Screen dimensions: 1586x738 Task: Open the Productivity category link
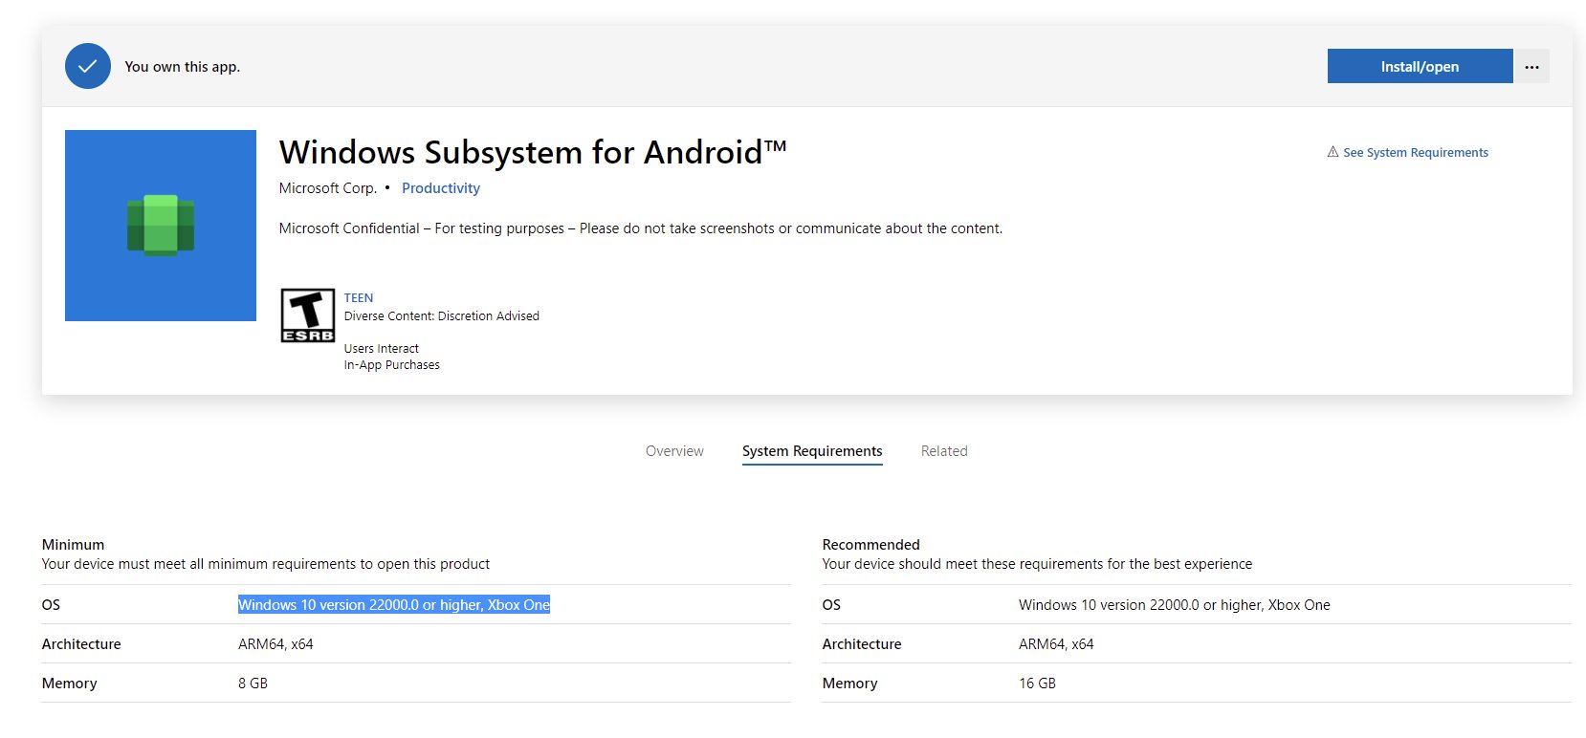[x=440, y=188]
